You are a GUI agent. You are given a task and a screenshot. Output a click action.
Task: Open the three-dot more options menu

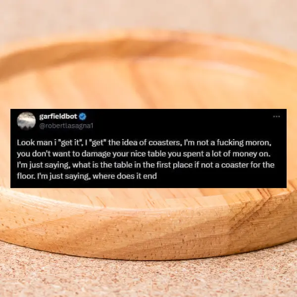pos(277,117)
